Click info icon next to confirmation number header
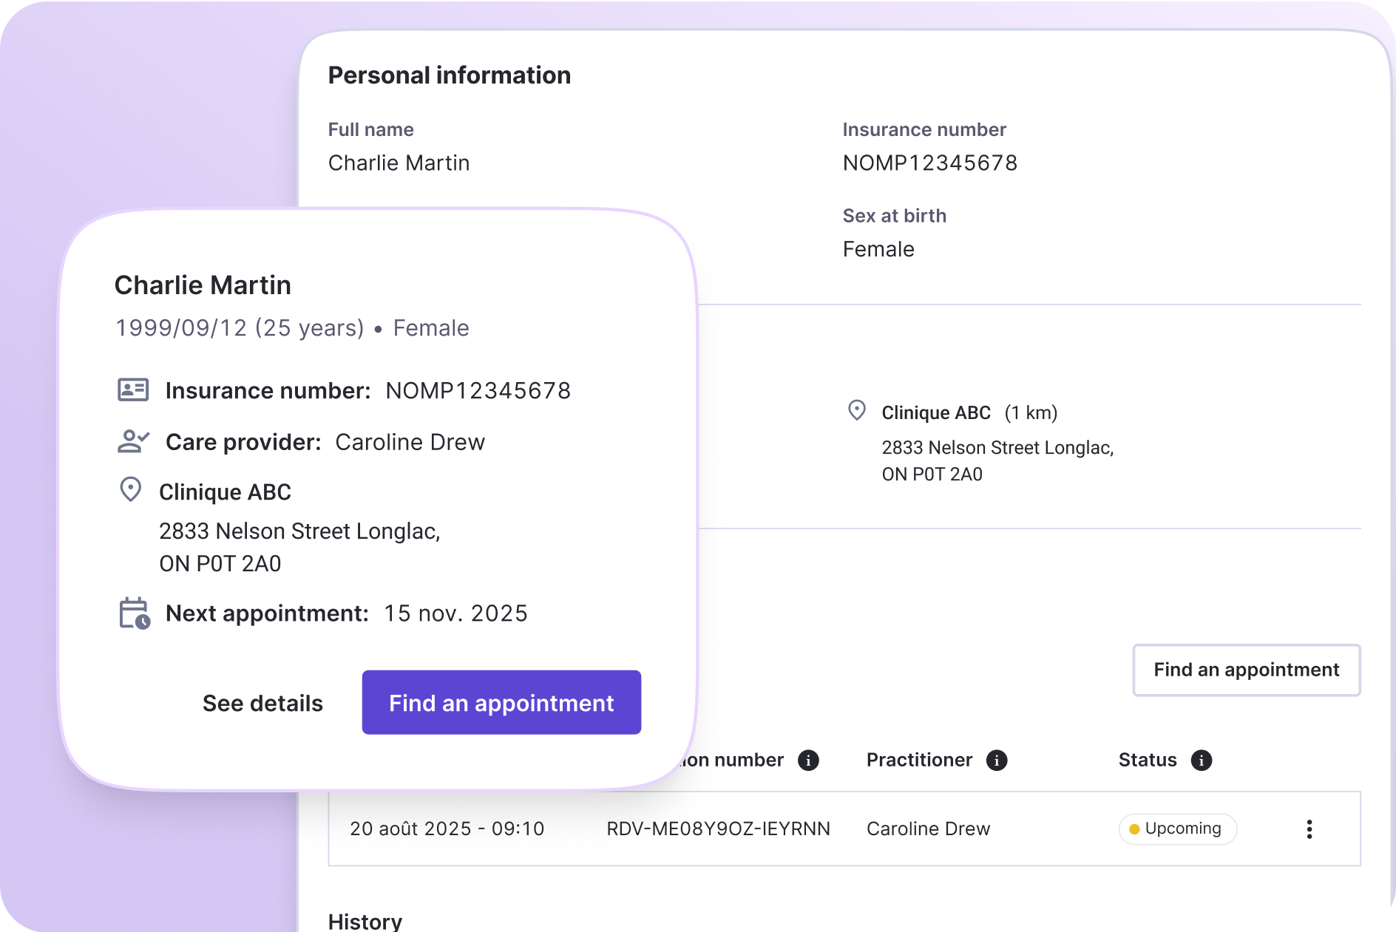 (808, 761)
